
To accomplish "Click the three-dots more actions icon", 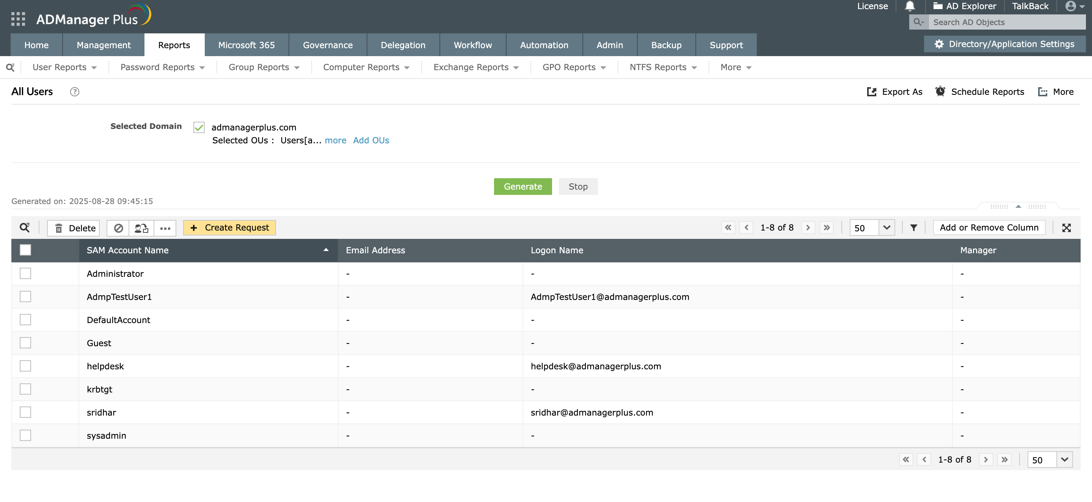I will (165, 228).
